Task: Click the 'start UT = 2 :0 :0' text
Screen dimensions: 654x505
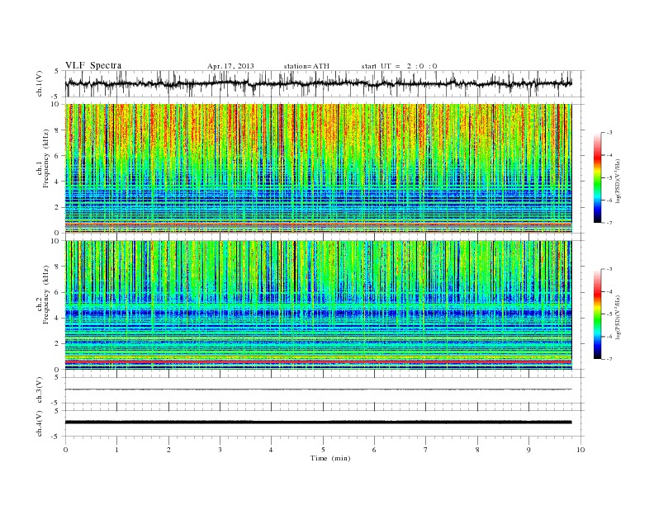Action: pos(399,66)
